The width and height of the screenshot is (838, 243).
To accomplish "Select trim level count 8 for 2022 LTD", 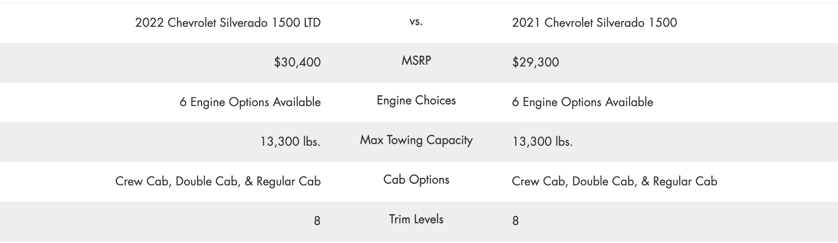I will point(317,221).
